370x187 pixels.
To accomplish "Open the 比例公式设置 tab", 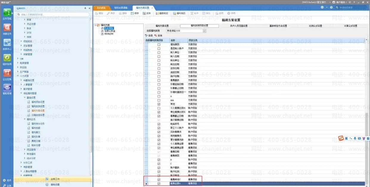I will [315, 26].
